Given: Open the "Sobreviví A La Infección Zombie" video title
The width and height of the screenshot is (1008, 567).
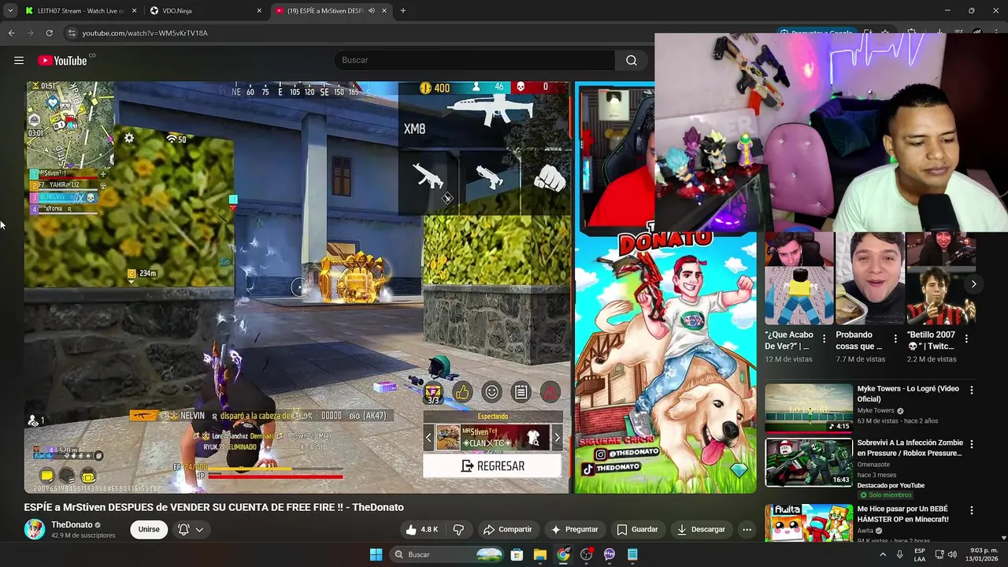Looking at the screenshot, I should click(x=910, y=448).
